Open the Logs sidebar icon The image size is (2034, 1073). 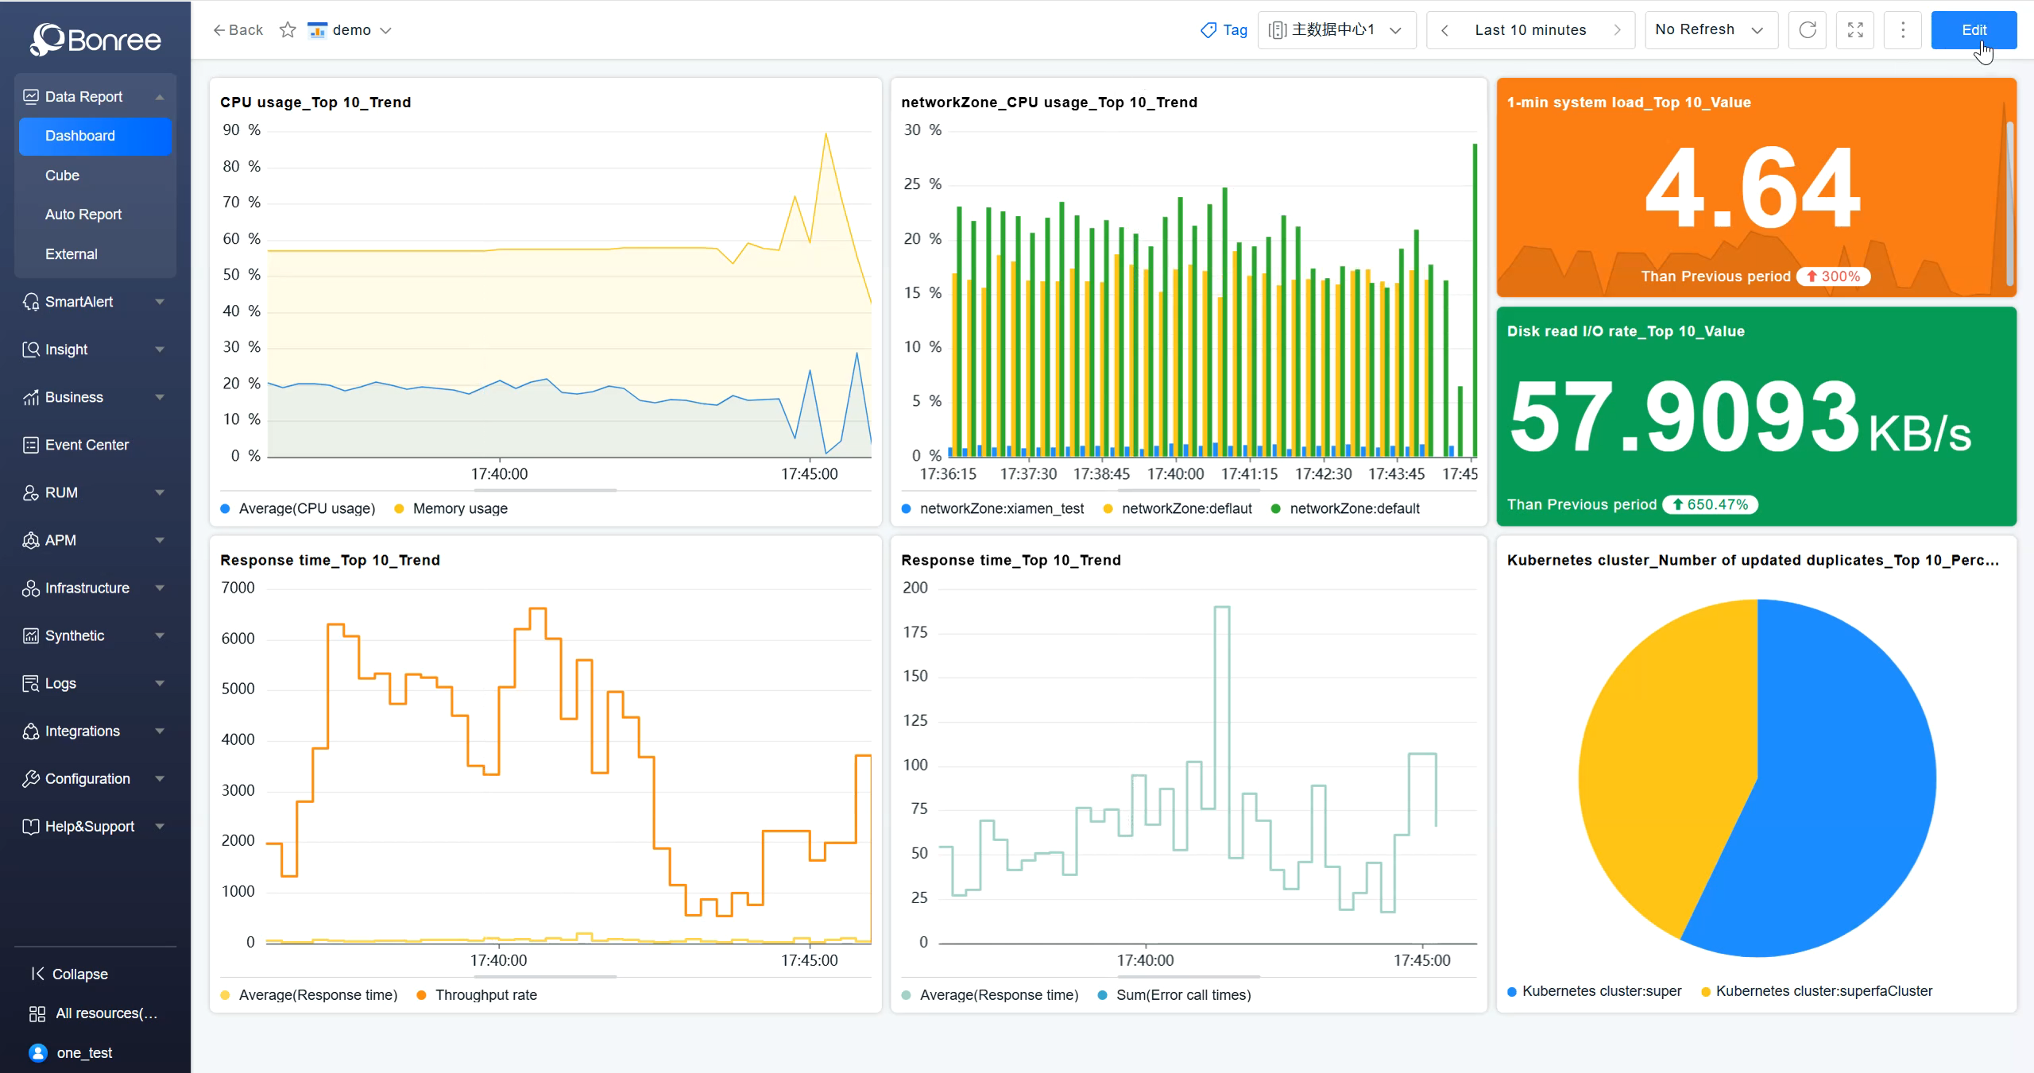coord(31,683)
